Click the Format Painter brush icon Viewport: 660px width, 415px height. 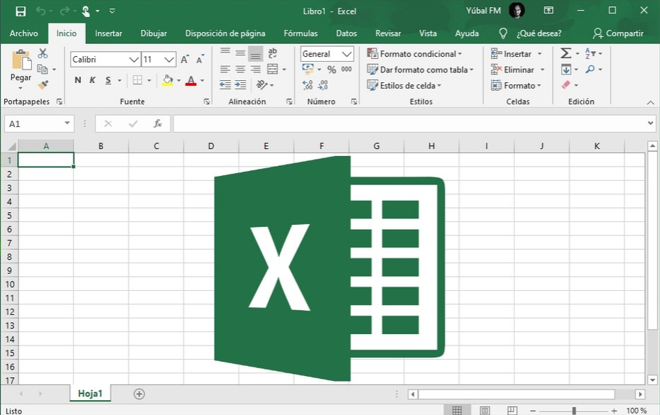43,84
